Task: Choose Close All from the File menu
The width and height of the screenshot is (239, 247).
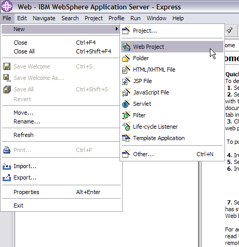Action: pos(60,51)
